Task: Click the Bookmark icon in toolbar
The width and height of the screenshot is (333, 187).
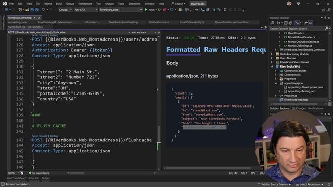Action: 225,10
